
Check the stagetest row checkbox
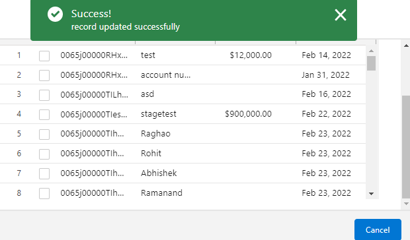[x=44, y=115]
